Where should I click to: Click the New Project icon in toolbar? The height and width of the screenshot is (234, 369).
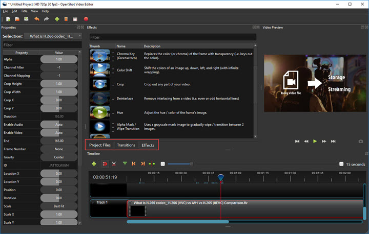pyautogui.click(x=8, y=19)
